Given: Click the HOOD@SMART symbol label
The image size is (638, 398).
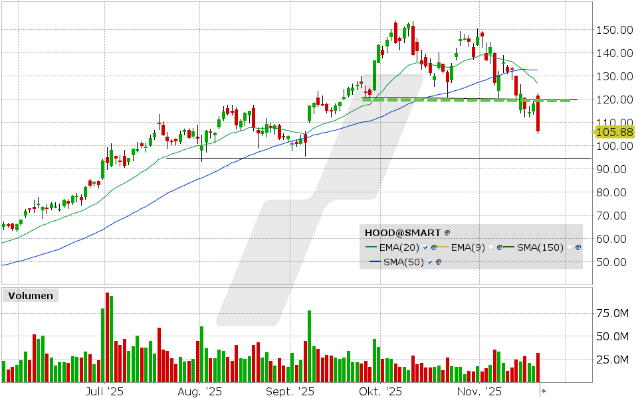Looking at the screenshot, I should coord(401,232).
